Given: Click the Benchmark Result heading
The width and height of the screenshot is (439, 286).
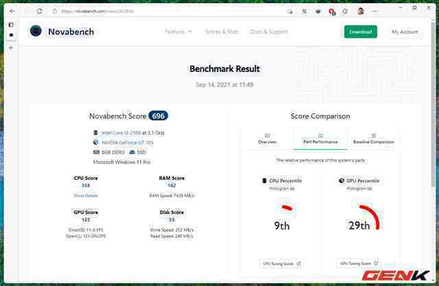Looking at the screenshot, I should (x=224, y=68).
